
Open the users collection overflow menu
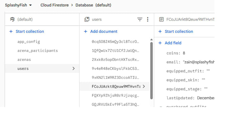pyautogui.click(x=147, y=19)
